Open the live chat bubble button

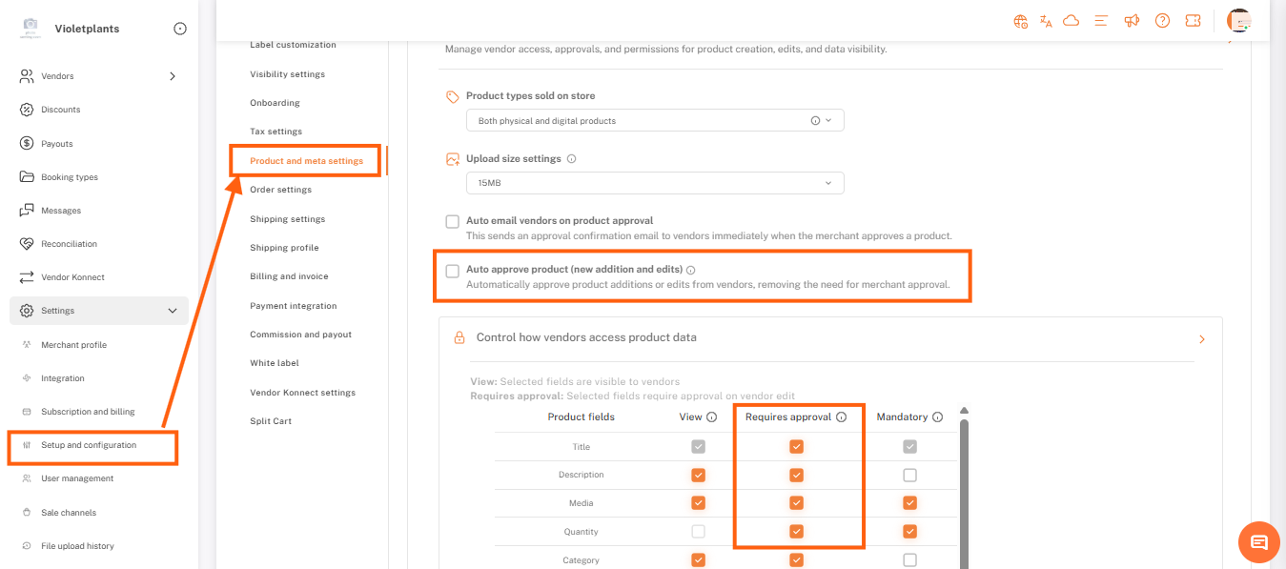pos(1258,542)
